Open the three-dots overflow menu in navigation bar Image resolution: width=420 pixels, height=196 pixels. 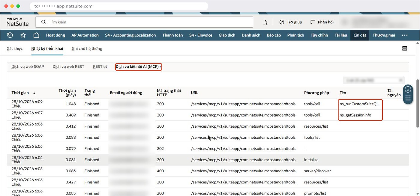point(405,35)
